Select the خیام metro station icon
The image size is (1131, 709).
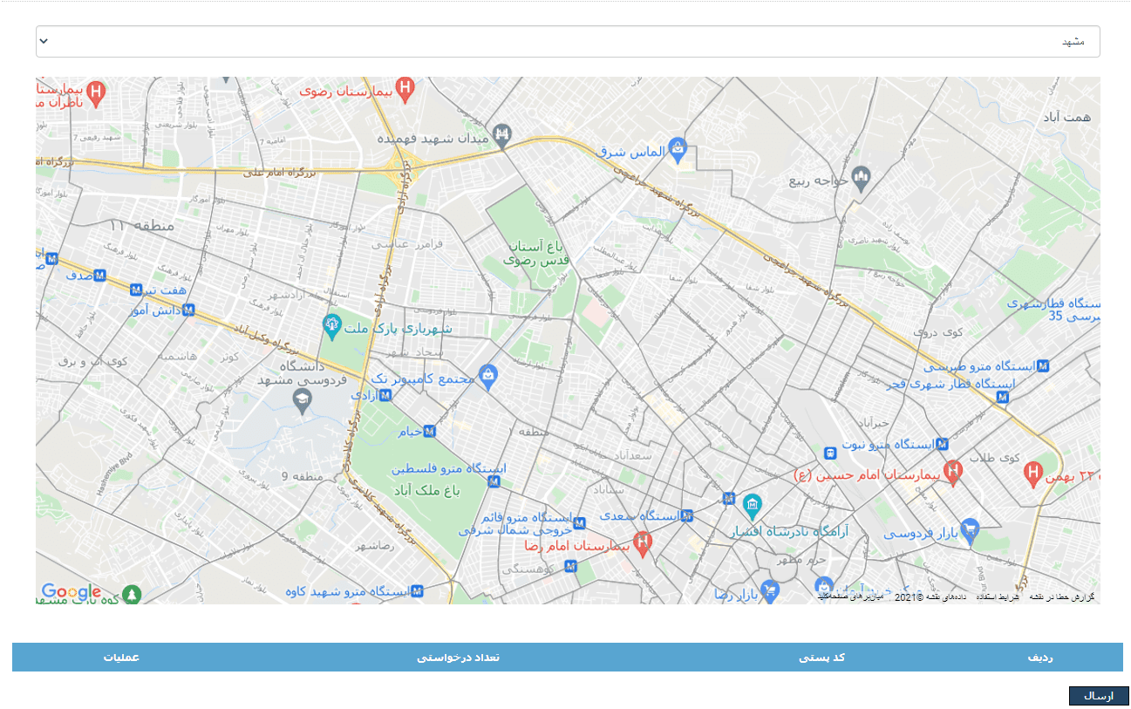tap(429, 431)
